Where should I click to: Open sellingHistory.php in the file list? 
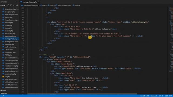pyautogui.click(x=11, y=82)
